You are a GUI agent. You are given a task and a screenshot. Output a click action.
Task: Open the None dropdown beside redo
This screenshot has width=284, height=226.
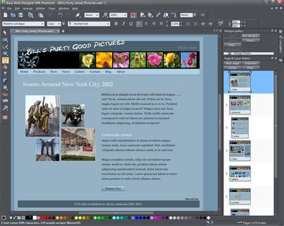[x=92, y=15]
